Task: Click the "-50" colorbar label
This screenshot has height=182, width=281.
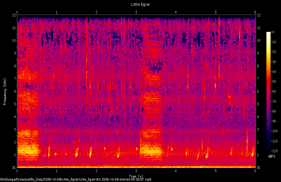Action: 273,82
